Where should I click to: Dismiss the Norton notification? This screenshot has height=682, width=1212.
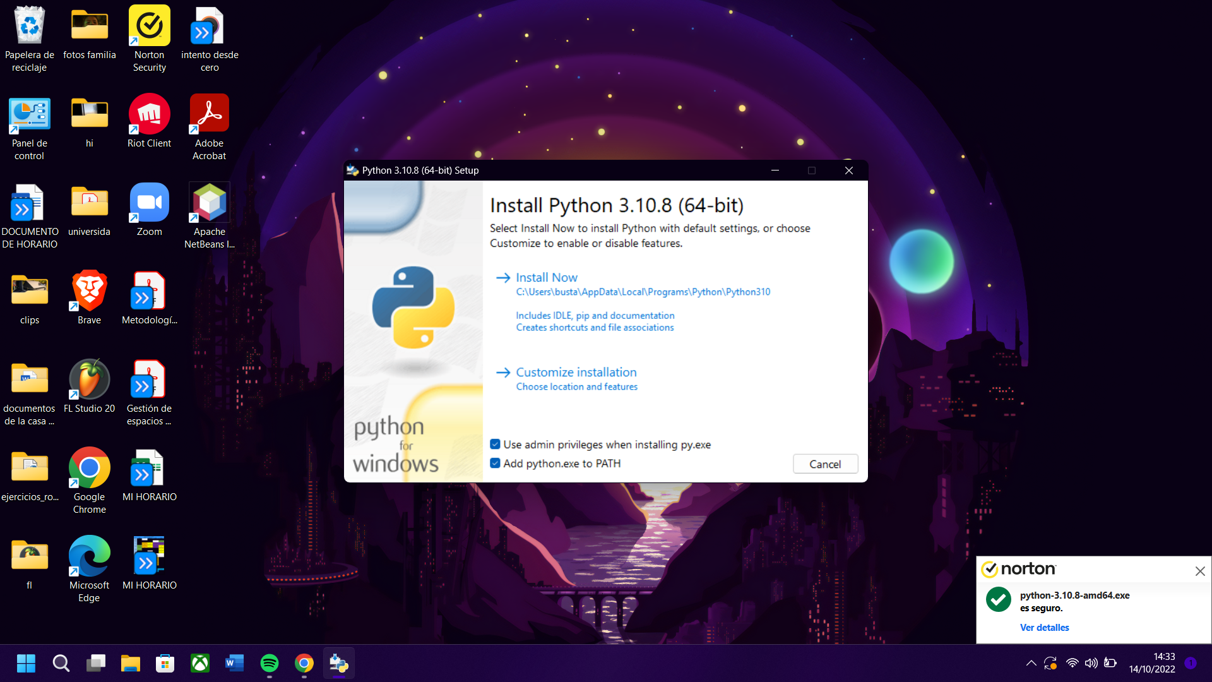(1199, 571)
